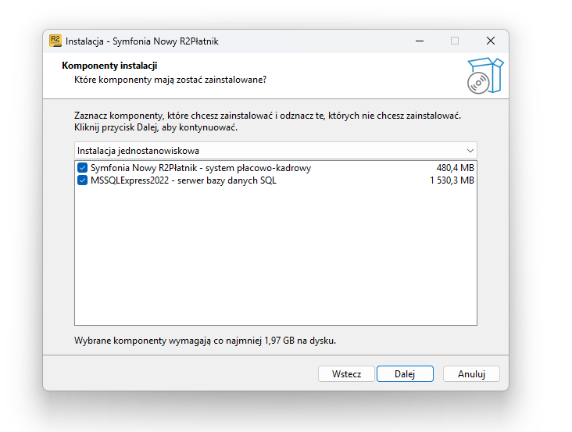The width and height of the screenshot is (572, 432).
Task: Click the 1 530,3 MB size value
Action: point(452,180)
